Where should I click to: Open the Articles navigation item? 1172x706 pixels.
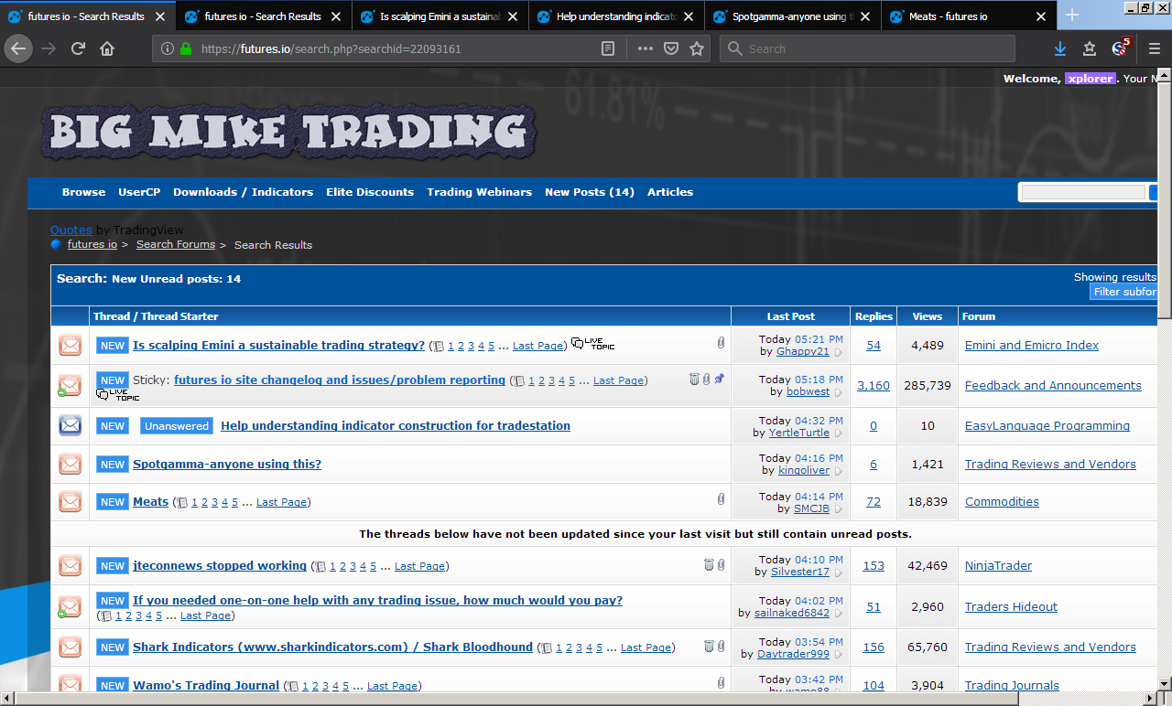[670, 192]
